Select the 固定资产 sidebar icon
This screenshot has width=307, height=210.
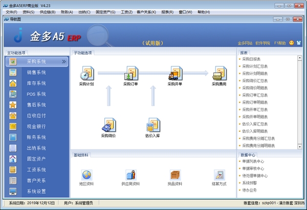click(x=13, y=159)
